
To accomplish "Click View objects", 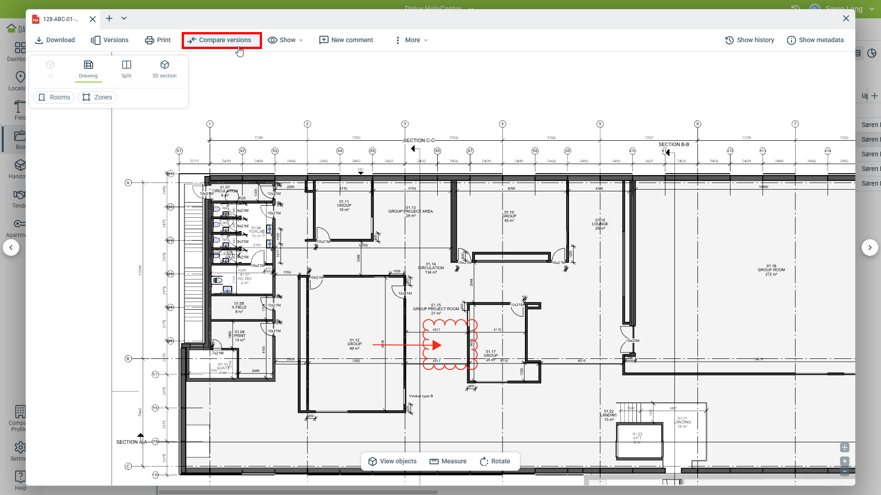I will coord(393,462).
